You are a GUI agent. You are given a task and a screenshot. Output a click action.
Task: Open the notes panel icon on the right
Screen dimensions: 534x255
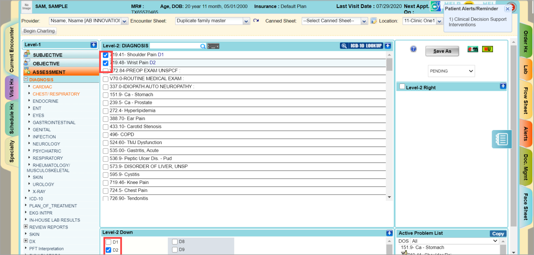pyautogui.click(x=502, y=139)
